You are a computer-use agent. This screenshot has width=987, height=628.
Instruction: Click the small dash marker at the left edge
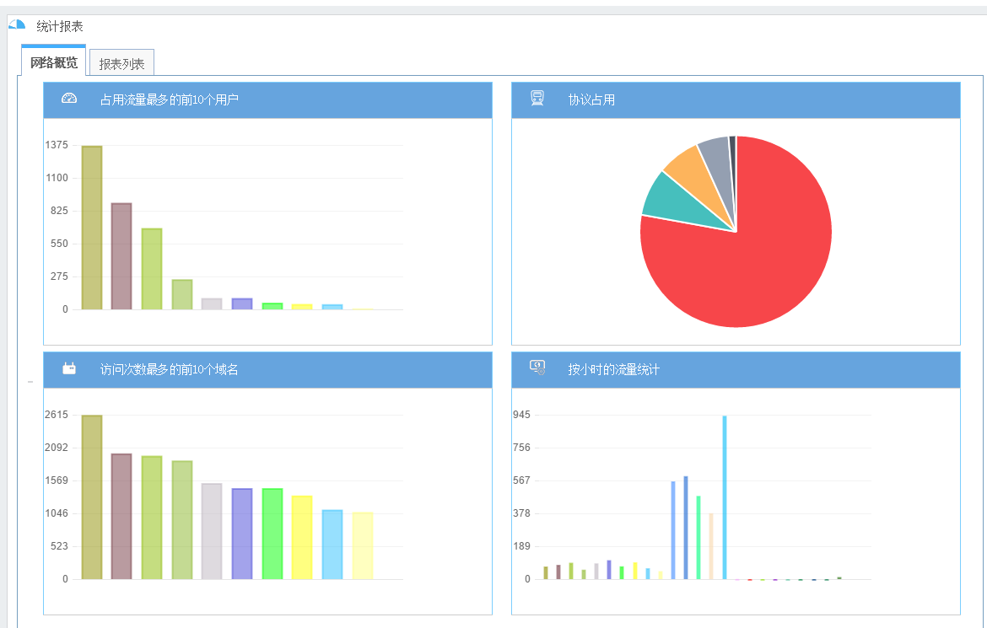coord(30,382)
